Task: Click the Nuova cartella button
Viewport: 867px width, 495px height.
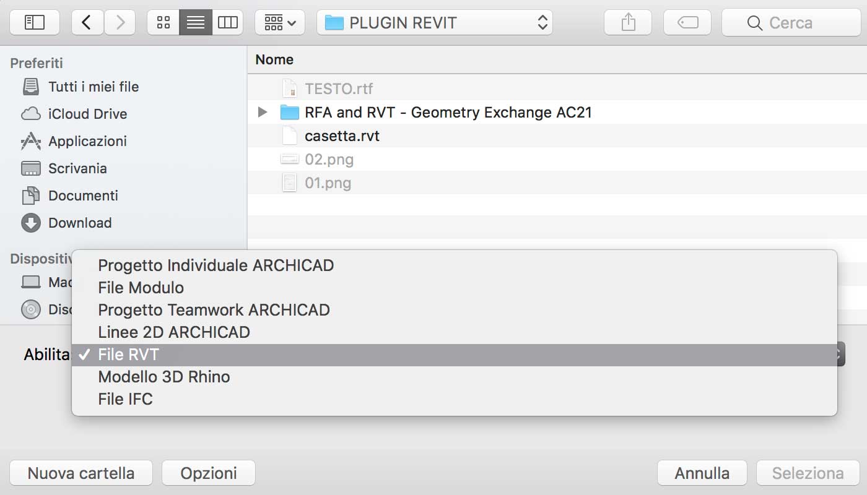Action: tap(81, 473)
